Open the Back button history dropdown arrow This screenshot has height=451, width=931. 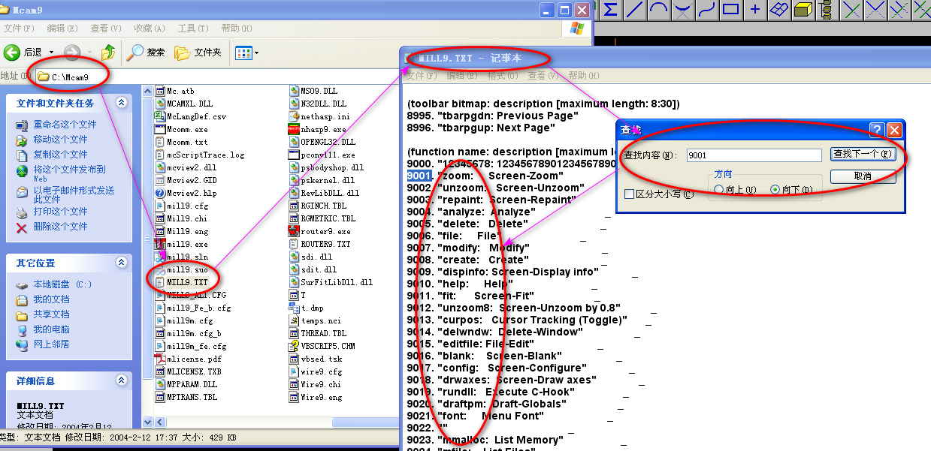(x=52, y=53)
